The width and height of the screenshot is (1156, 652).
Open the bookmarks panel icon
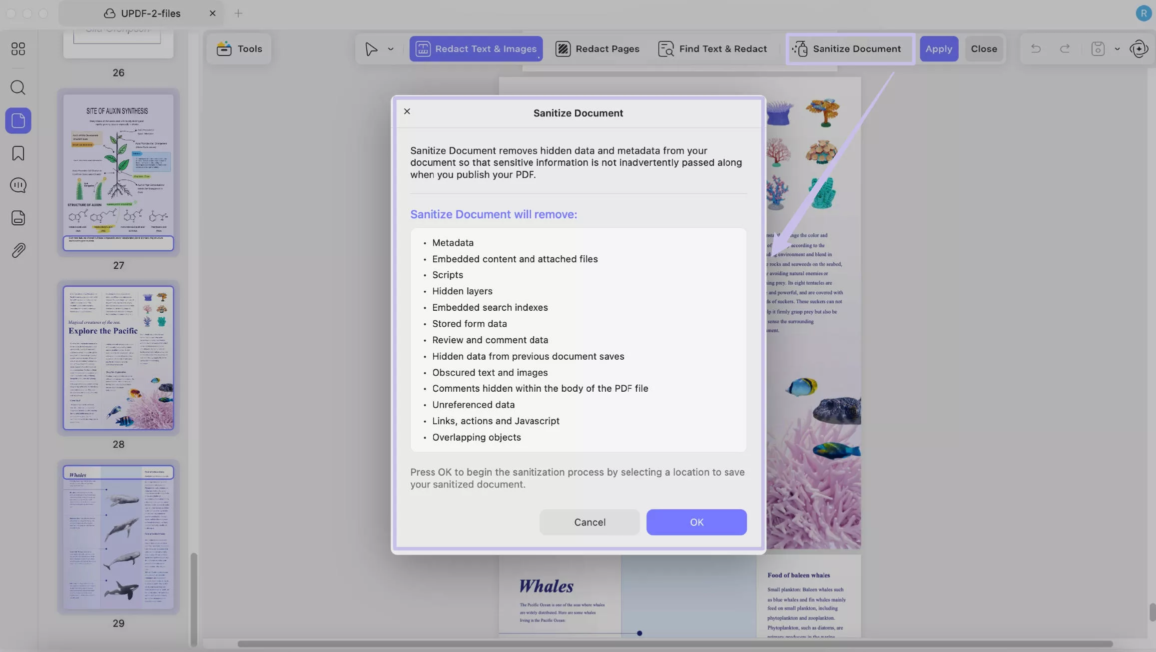[18, 153]
